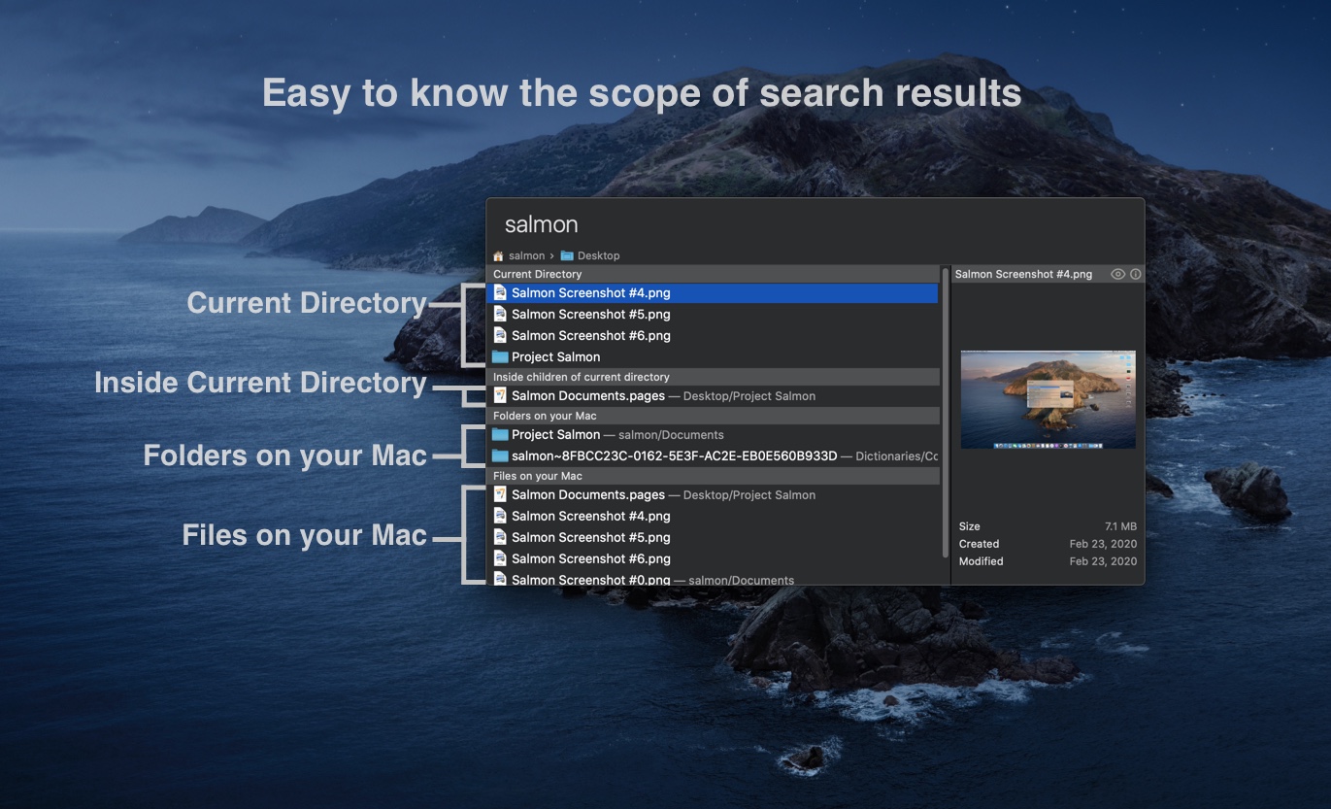1331x809 pixels.
Task: Click the home icon in the breadcrumb
Action: (499, 256)
